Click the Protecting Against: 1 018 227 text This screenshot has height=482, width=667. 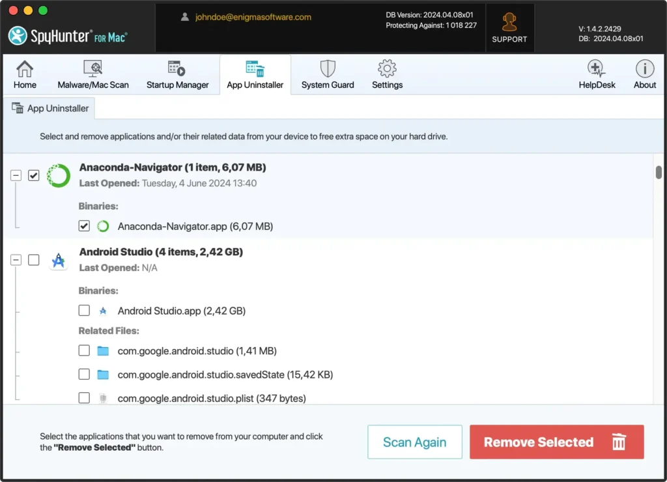[431, 25]
